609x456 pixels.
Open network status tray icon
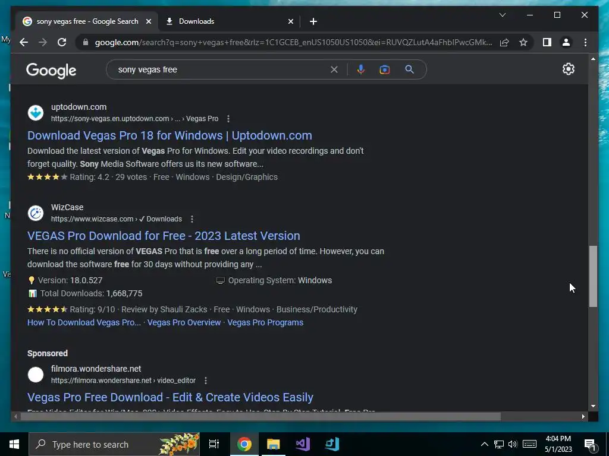(499, 444)
